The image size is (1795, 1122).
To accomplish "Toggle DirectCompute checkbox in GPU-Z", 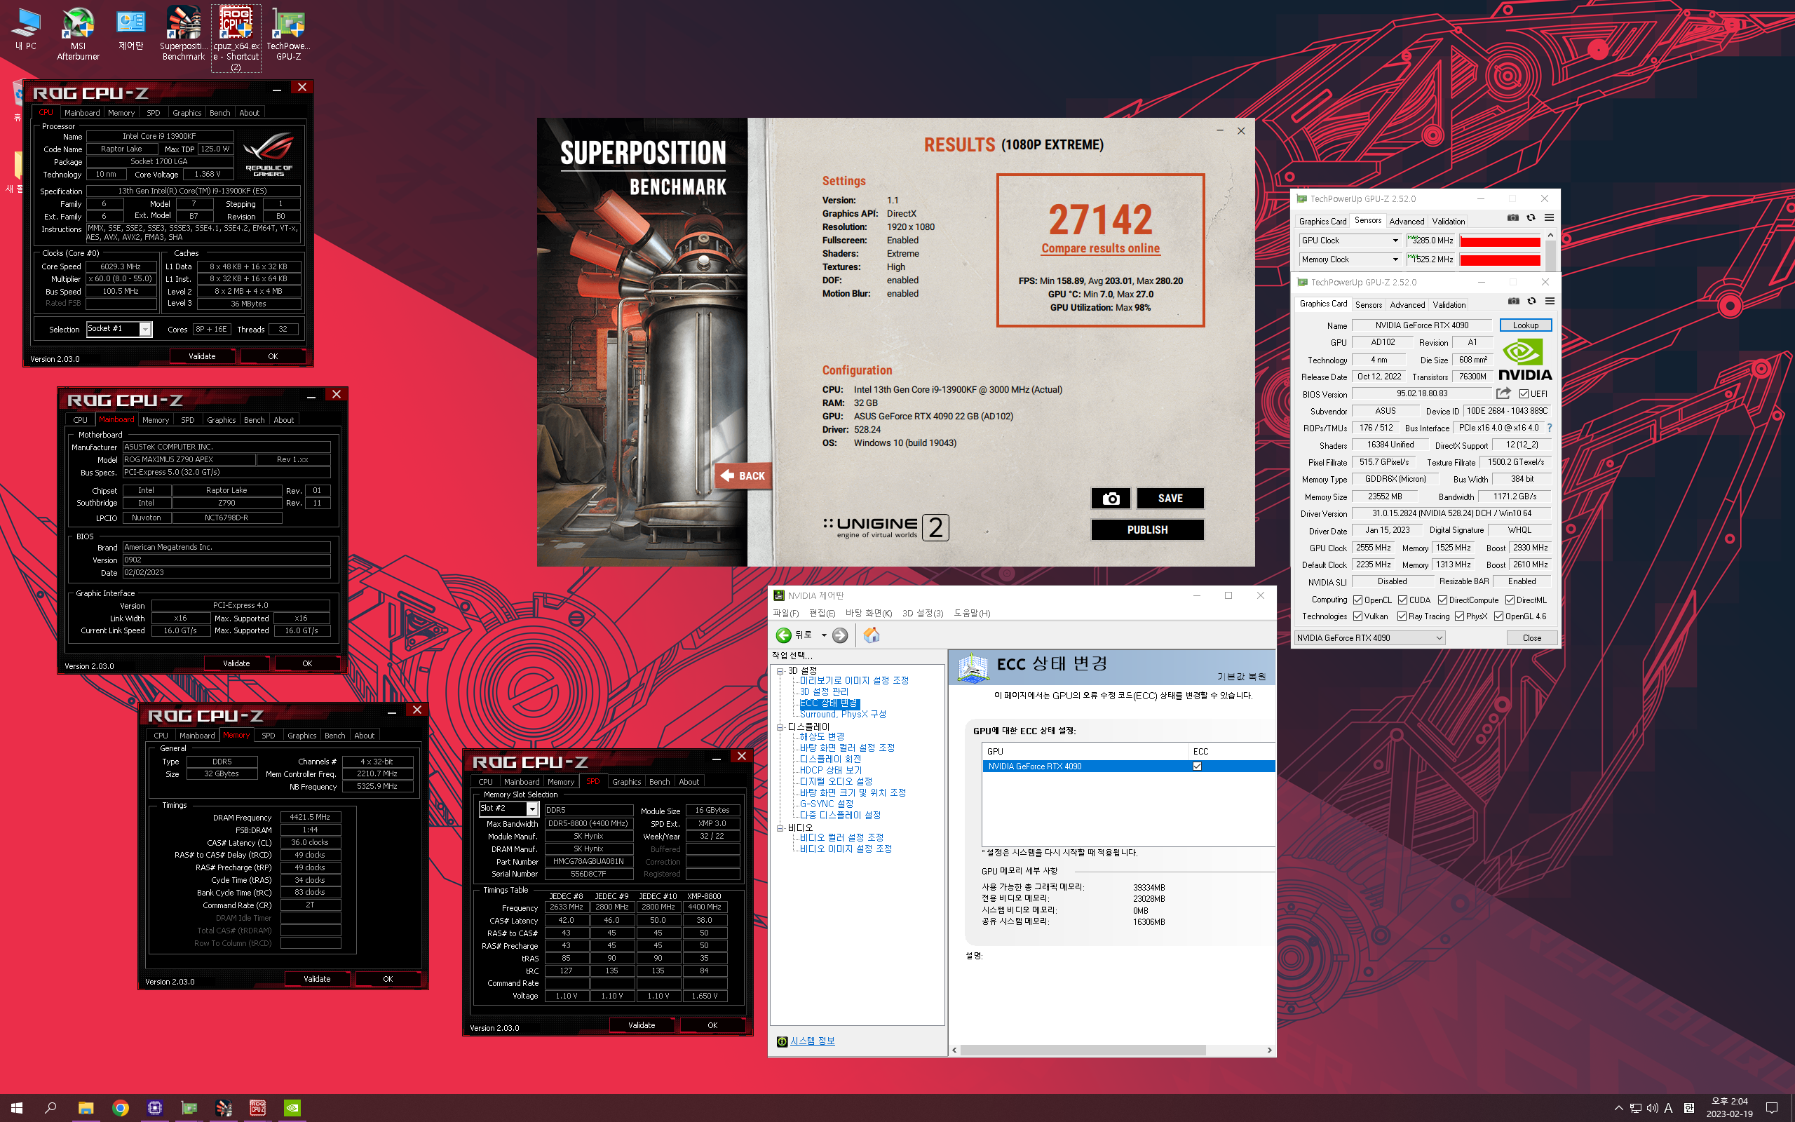I will pos(1443,600).
